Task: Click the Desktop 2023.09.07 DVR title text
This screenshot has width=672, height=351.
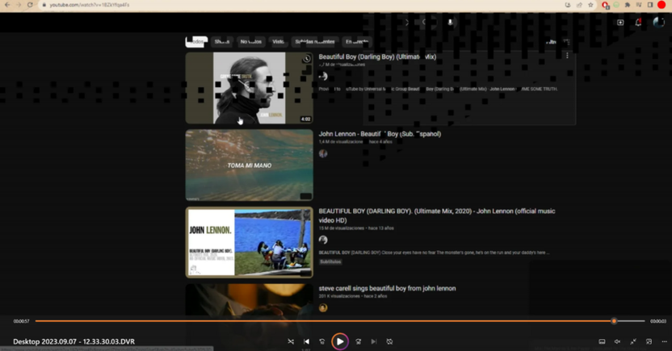Action: pyautogui.click(x=73, y=341)
